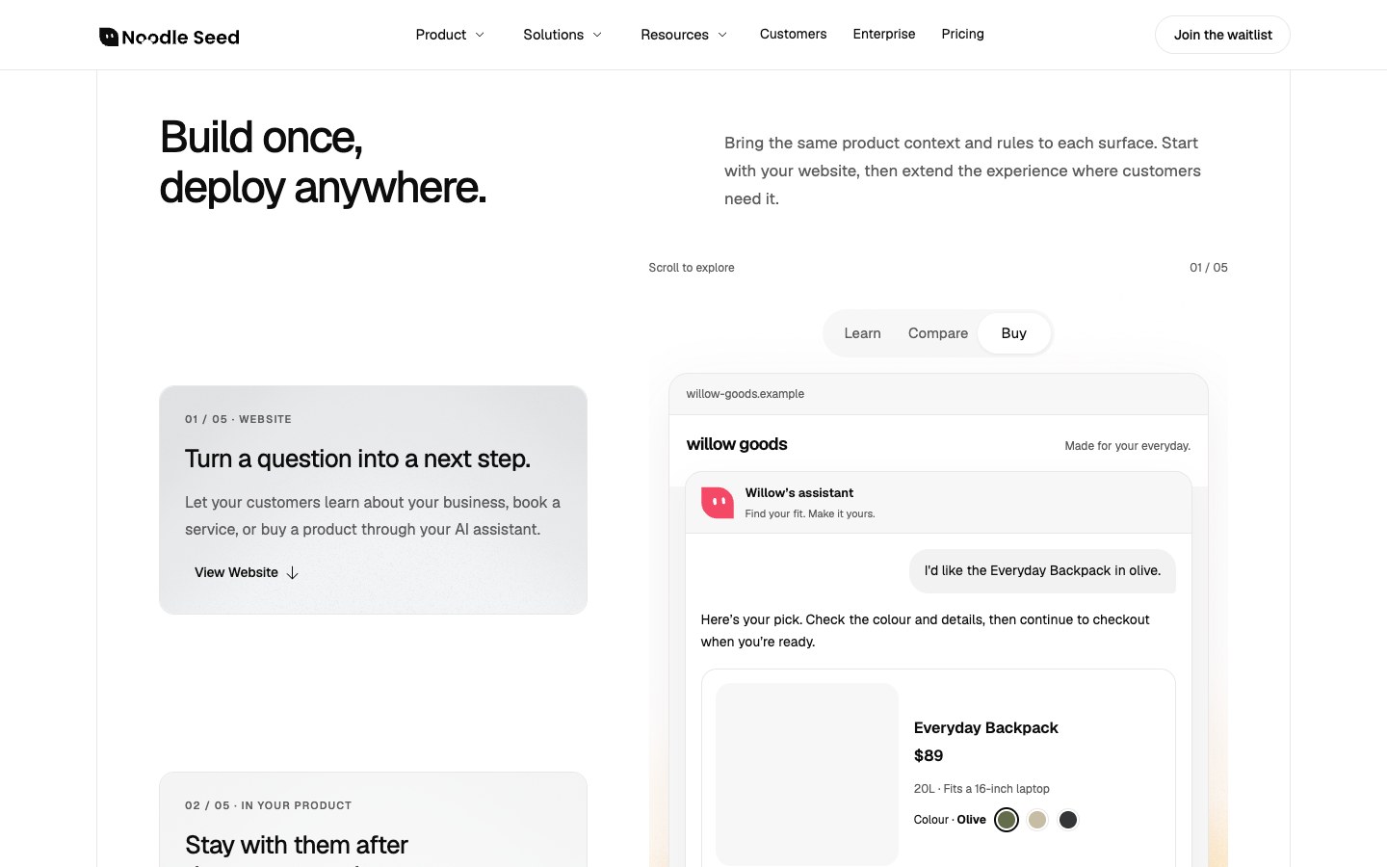Click the '02 / 05 · IN YOUR PRODUCT' label
The width and height of the screenshot is (1387, 867).
point(268,805)
